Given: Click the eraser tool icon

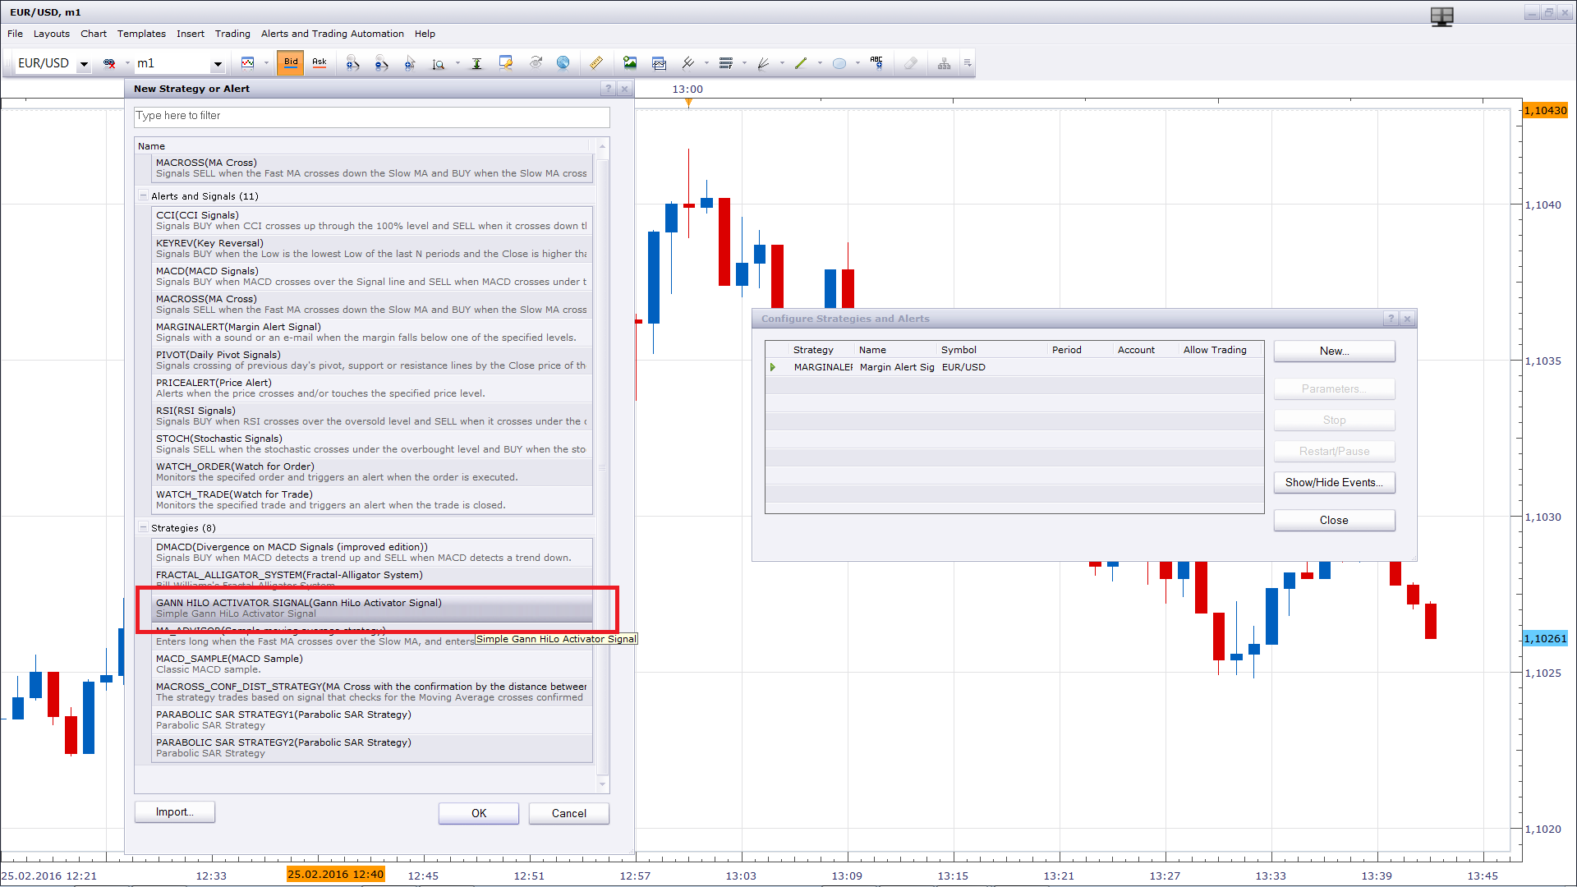Looking at the screenshot, I should coord(911,63).
